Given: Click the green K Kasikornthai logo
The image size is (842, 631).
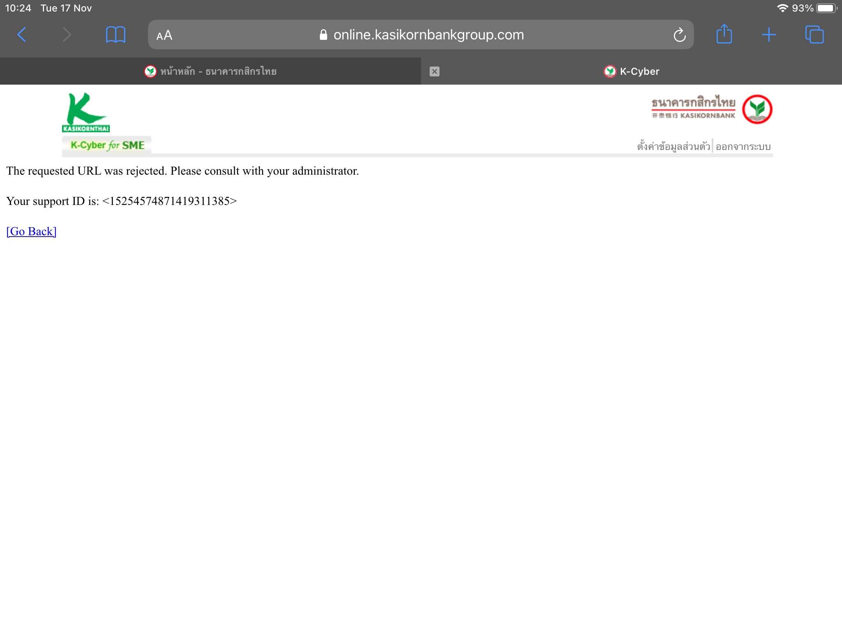Looking at the screenshot, I should (86, 112).
